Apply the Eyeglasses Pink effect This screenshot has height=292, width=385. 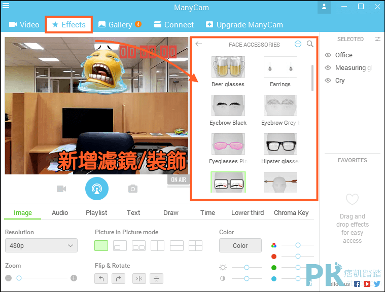click(228, 144)
